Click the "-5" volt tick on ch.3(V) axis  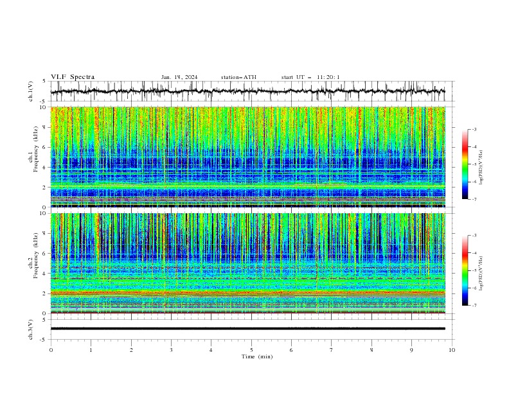coord(44,340)
